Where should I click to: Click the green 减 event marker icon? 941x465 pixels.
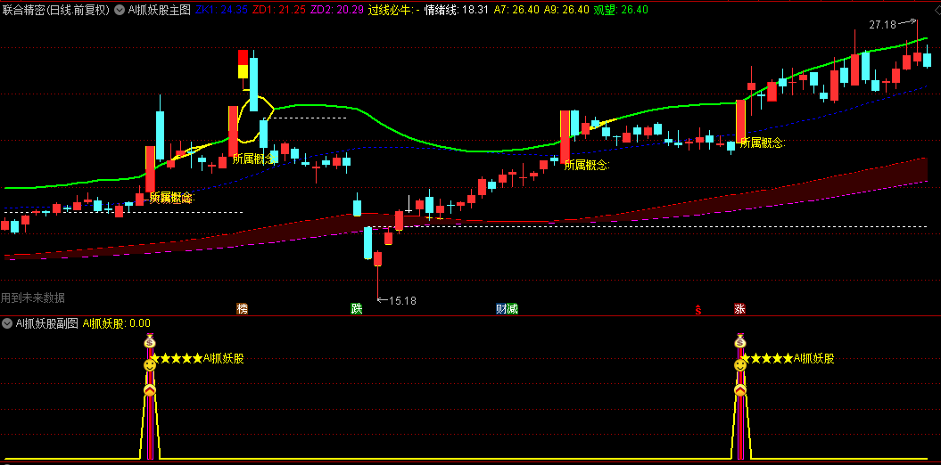[512, 309]
